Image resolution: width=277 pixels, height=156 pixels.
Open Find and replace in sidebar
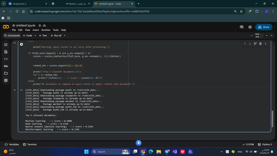6,52
